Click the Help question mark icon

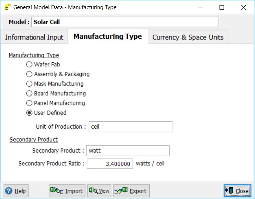pyautogui.click(x=8, y=191)
